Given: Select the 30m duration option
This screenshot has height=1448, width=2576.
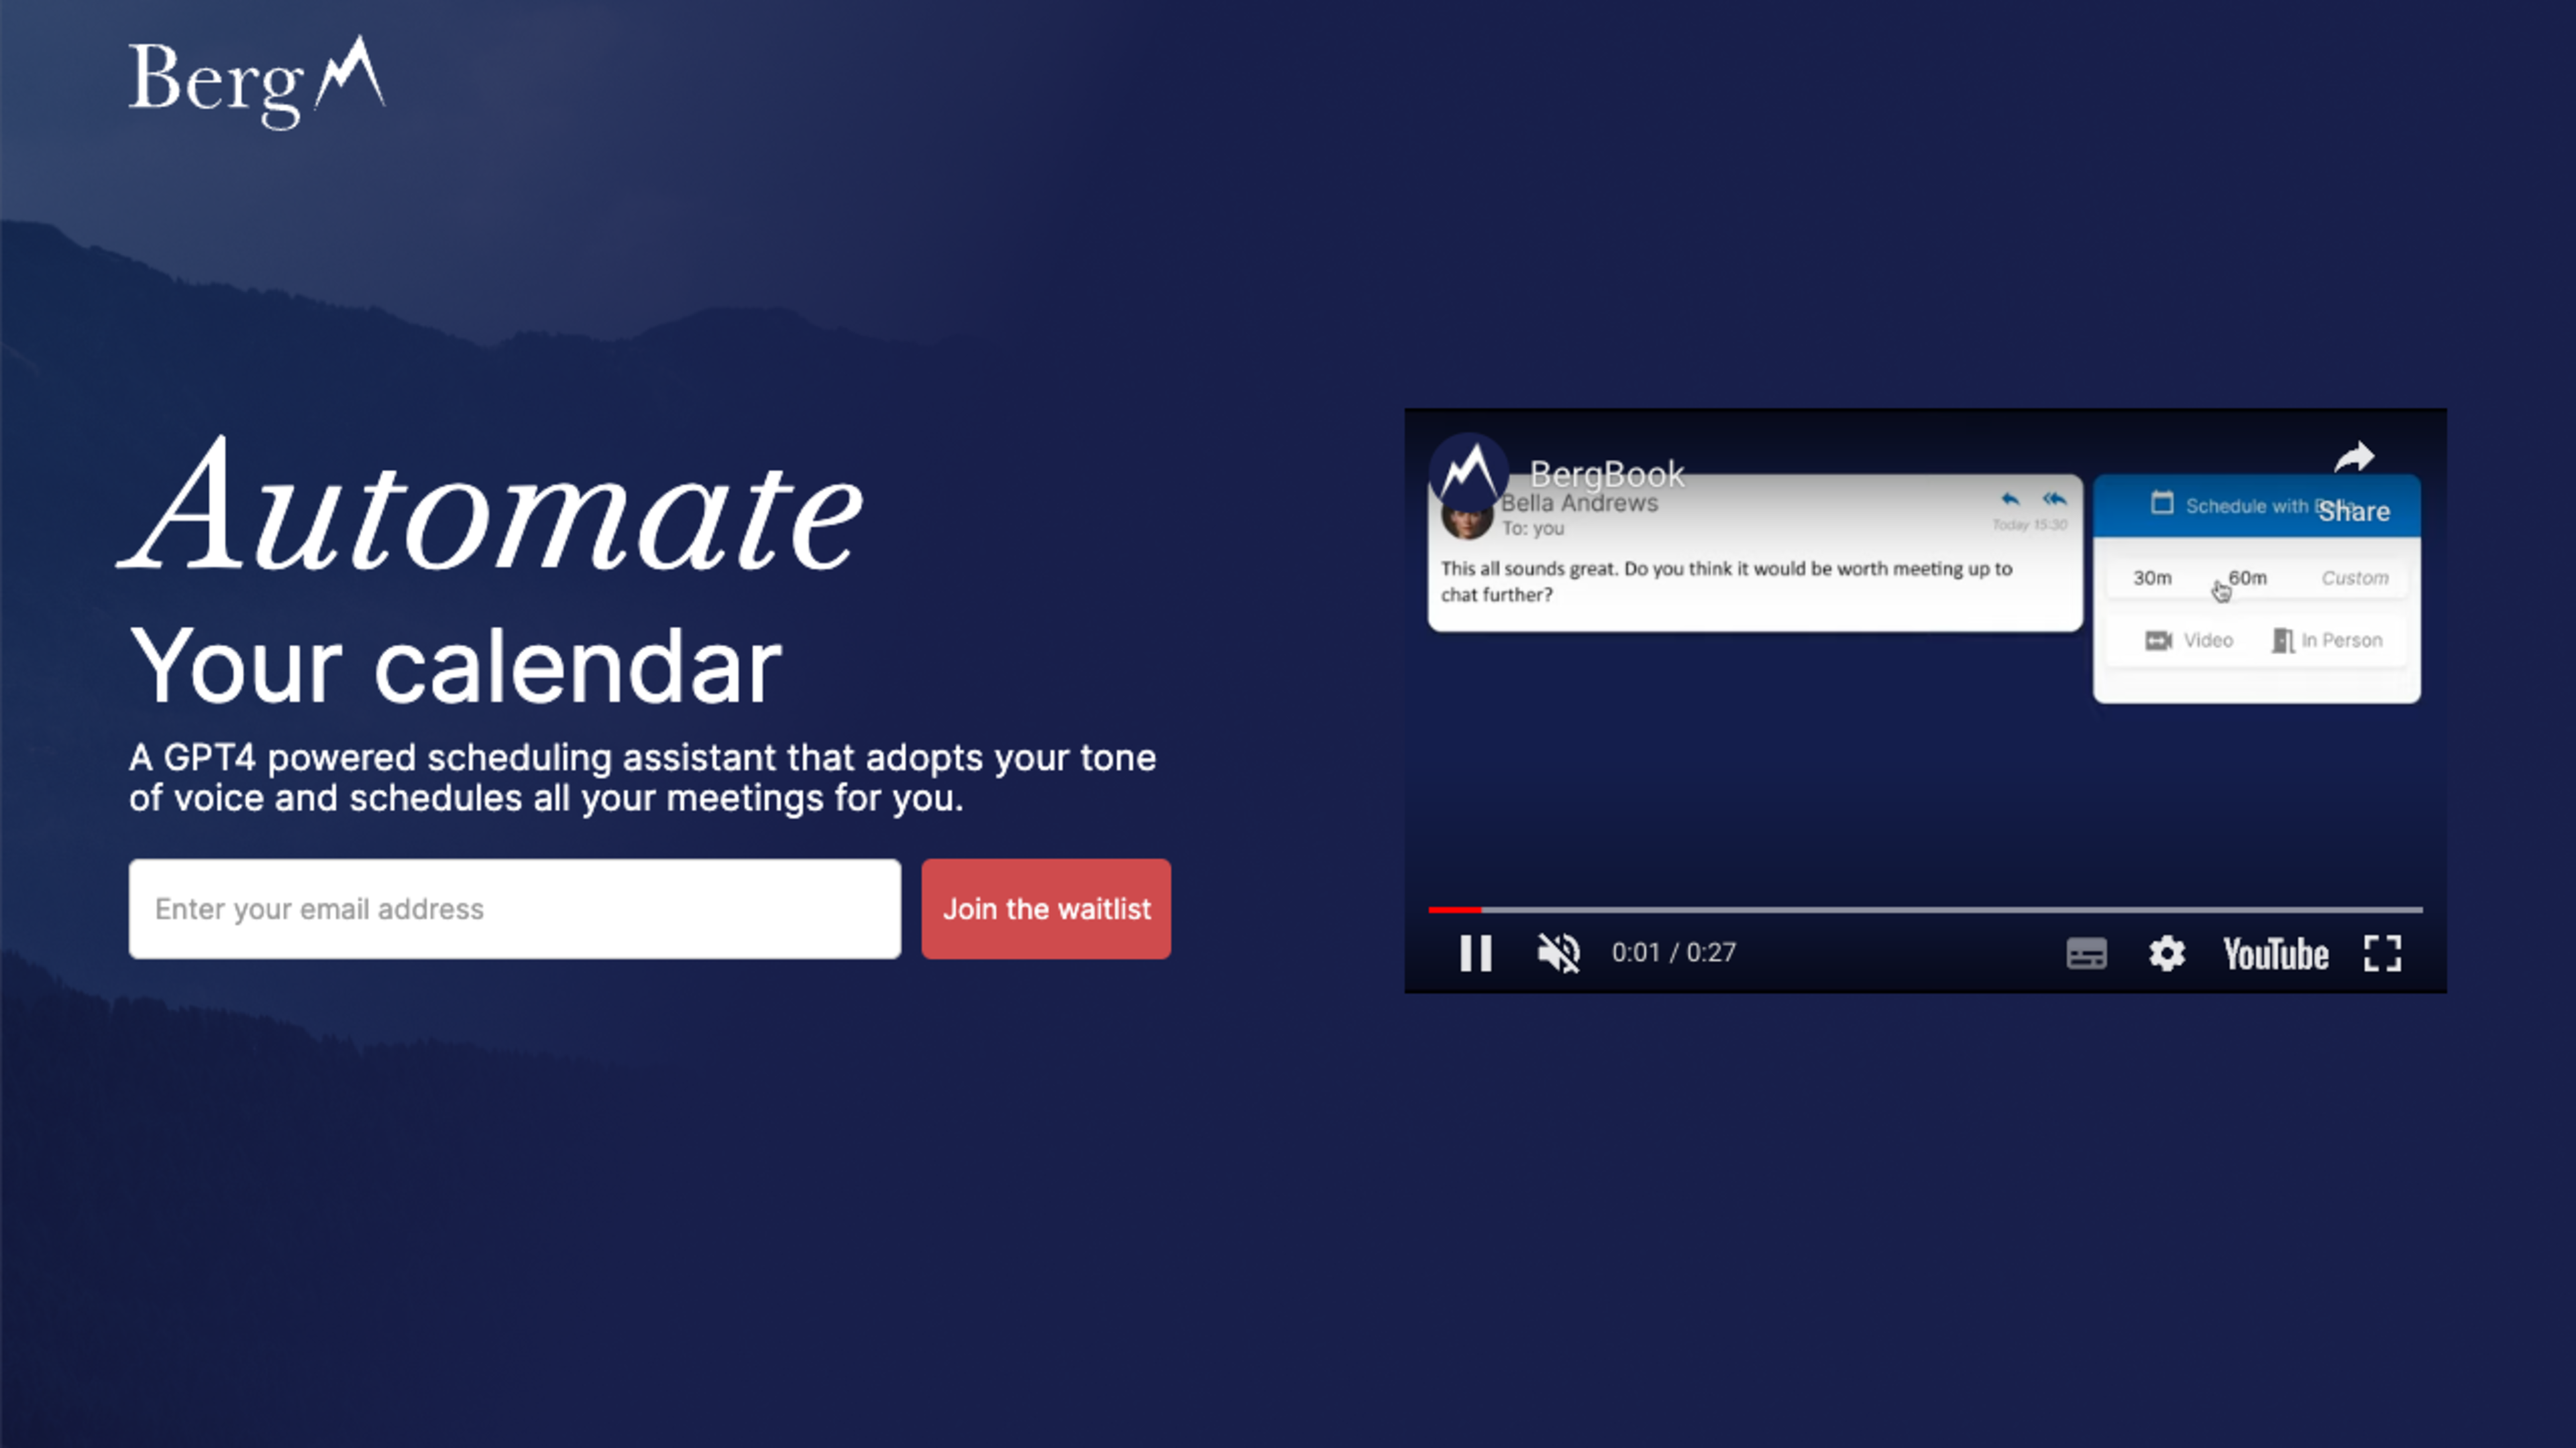Looking at the screenshot, I should coord(2153,578).
